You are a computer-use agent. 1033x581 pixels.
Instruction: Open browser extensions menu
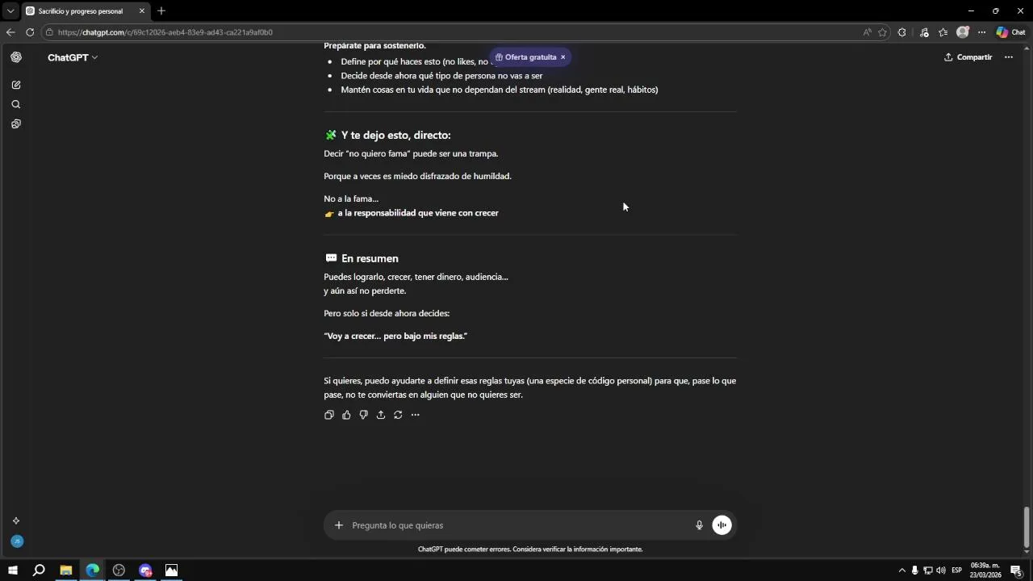pos(902,32)
